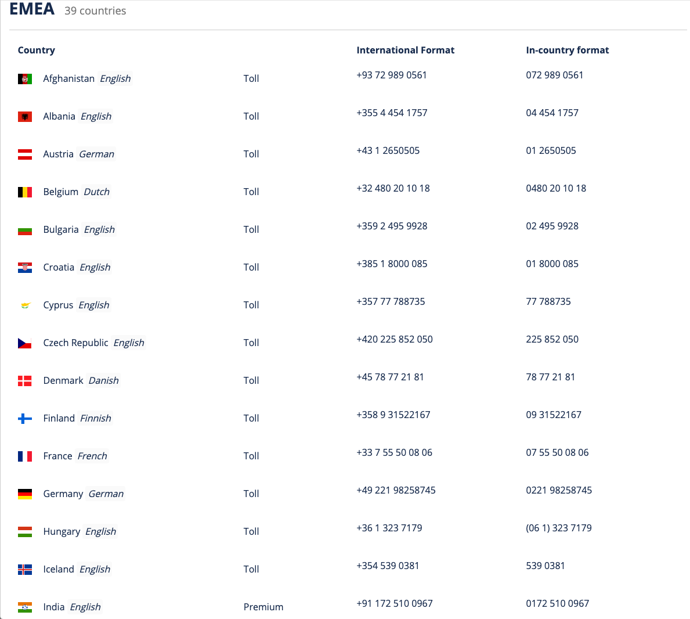The image size is (690, 619).
Task: Click the France flag icon
Action: (25, 456)
